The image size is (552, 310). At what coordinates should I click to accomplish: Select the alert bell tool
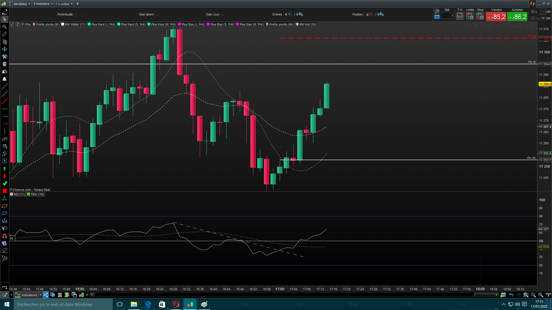[5, 79]
